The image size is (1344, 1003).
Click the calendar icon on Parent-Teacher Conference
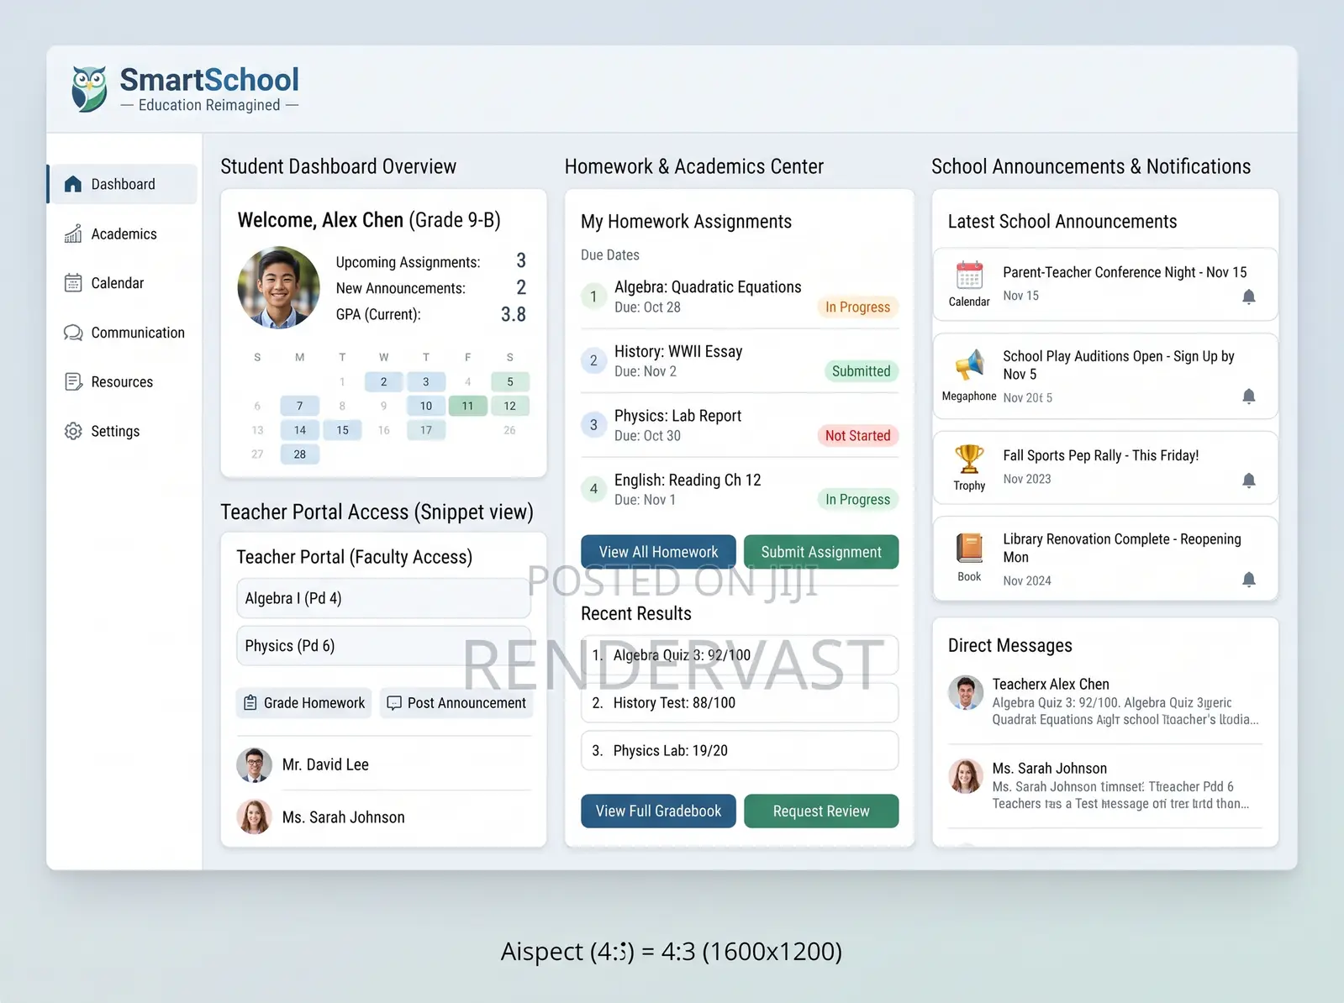[x=969, y=275]
